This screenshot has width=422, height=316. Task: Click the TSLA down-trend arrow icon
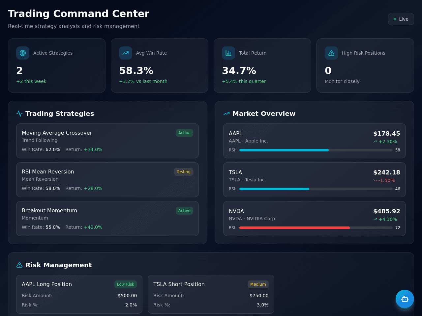click(375, 181)
